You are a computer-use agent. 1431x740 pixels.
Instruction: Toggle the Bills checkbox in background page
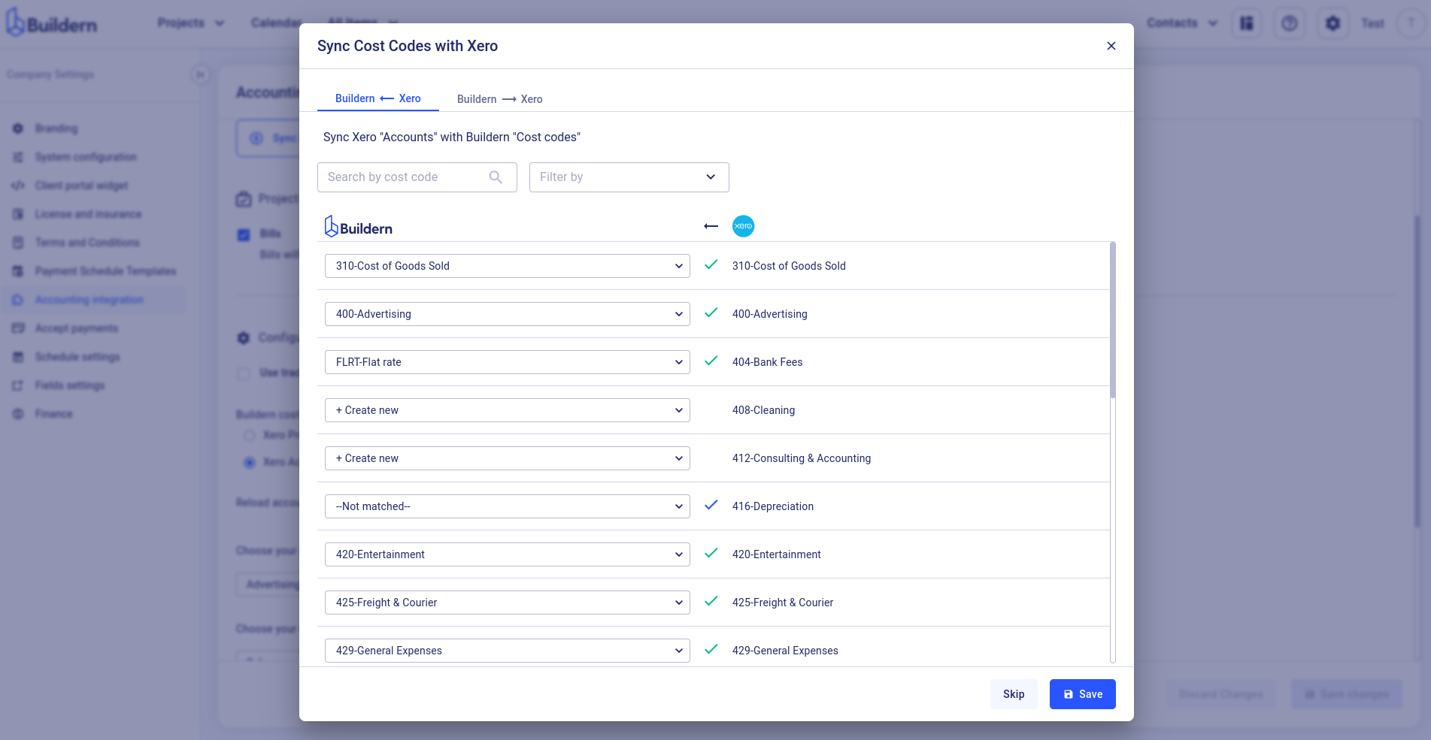(244, 235)
